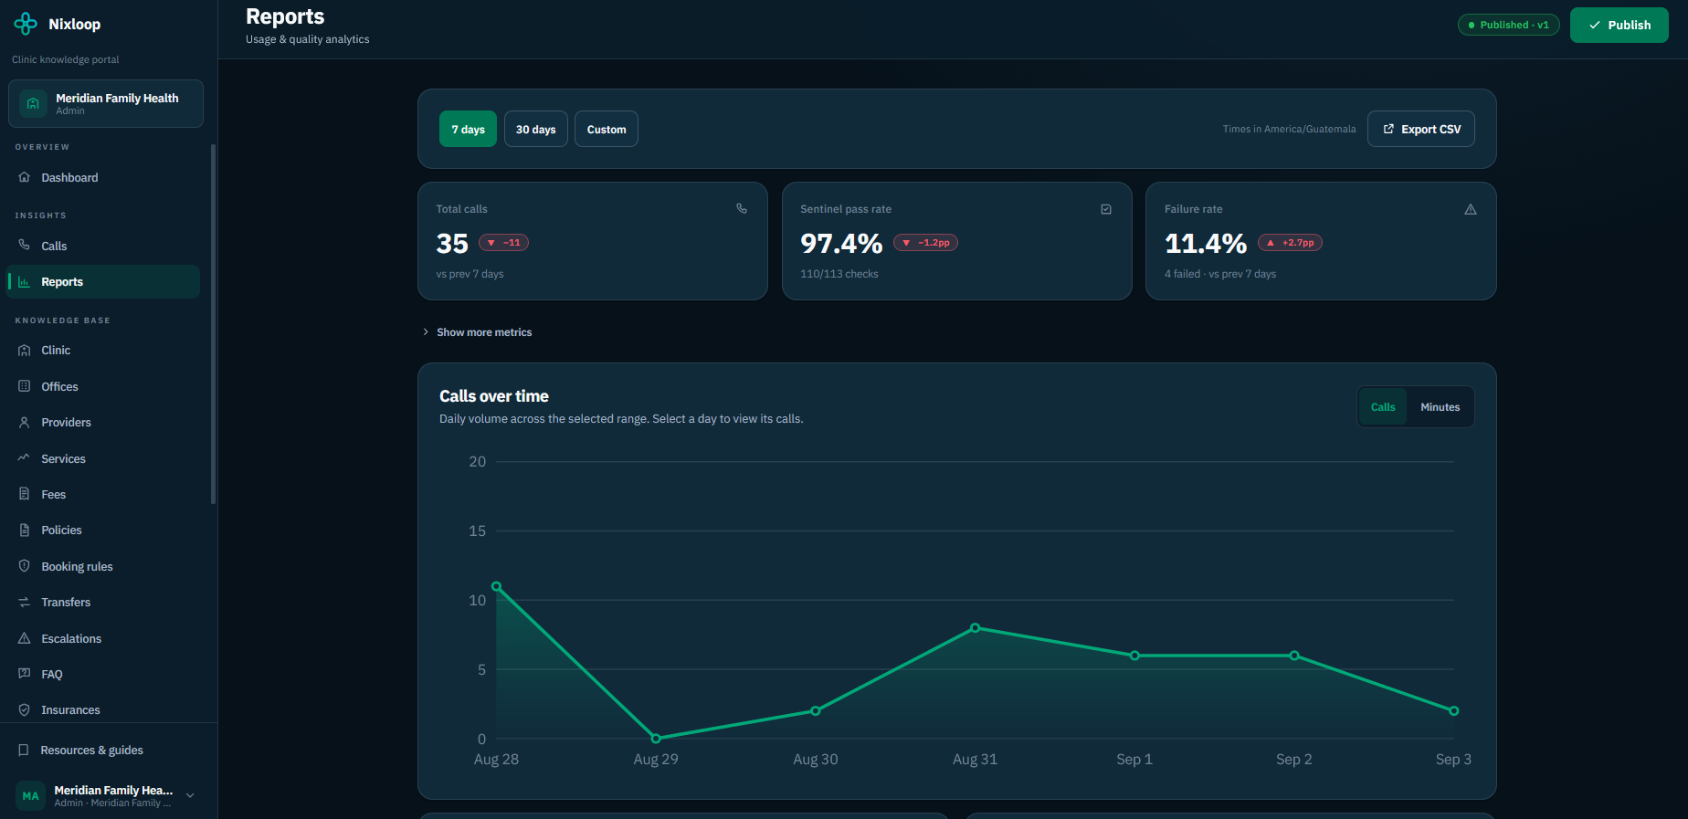The width and height of the screenshot is (1688, 819).
Task: Click the Resources & guides book icon
Action: point(24,750)
